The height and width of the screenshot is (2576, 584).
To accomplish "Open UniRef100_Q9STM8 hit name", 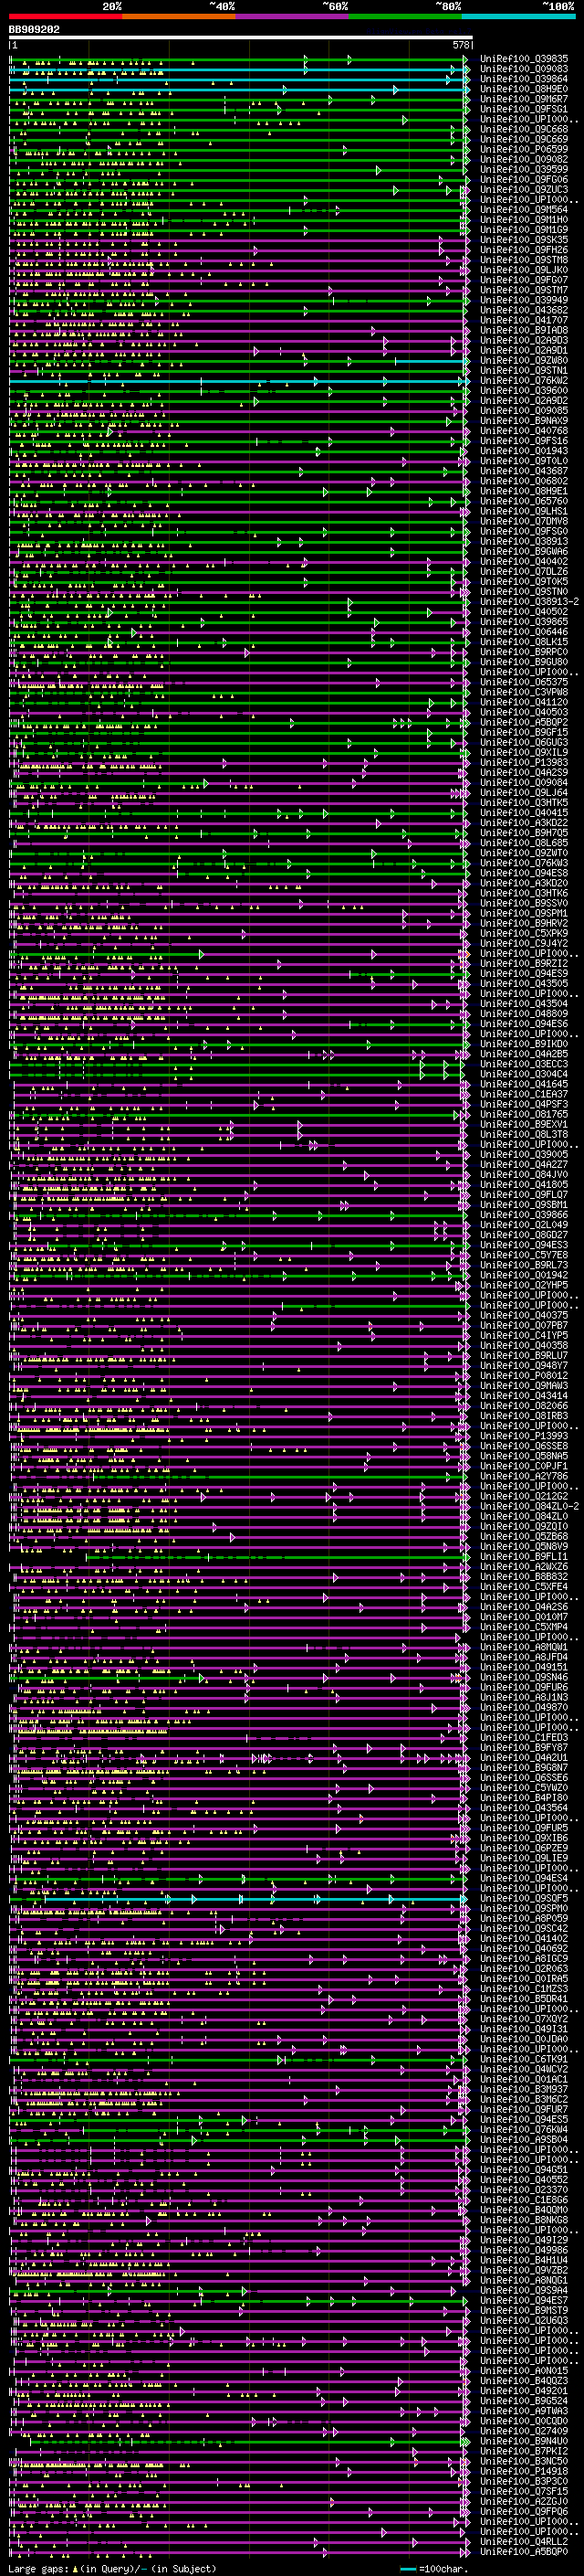I will (x=524, y=260).
